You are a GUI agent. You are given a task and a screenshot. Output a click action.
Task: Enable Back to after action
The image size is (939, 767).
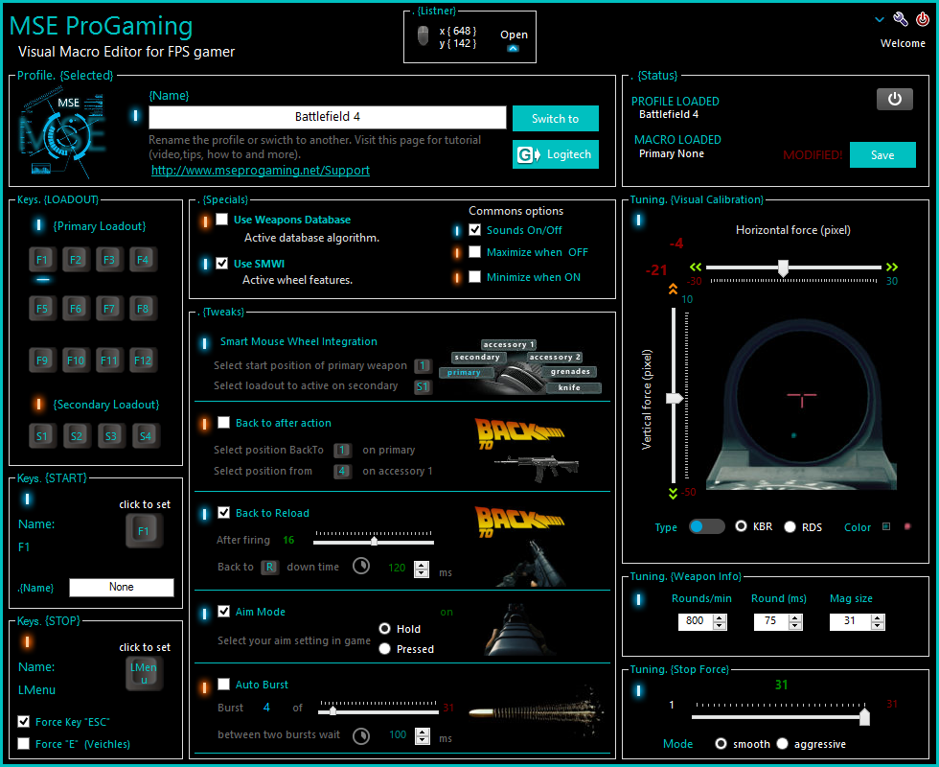[x=224, y=423]
